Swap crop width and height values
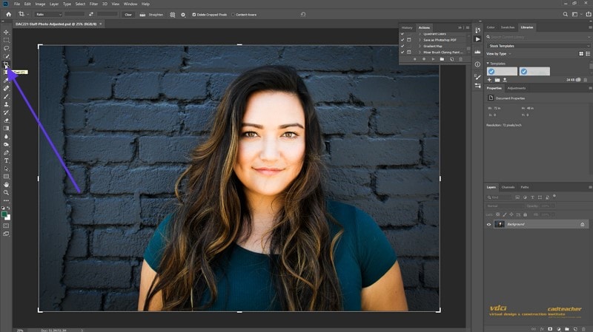 click(90, 14)
